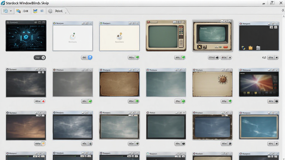
Task: Click the gray document icon in dark desktop skin
Action: 258,48
